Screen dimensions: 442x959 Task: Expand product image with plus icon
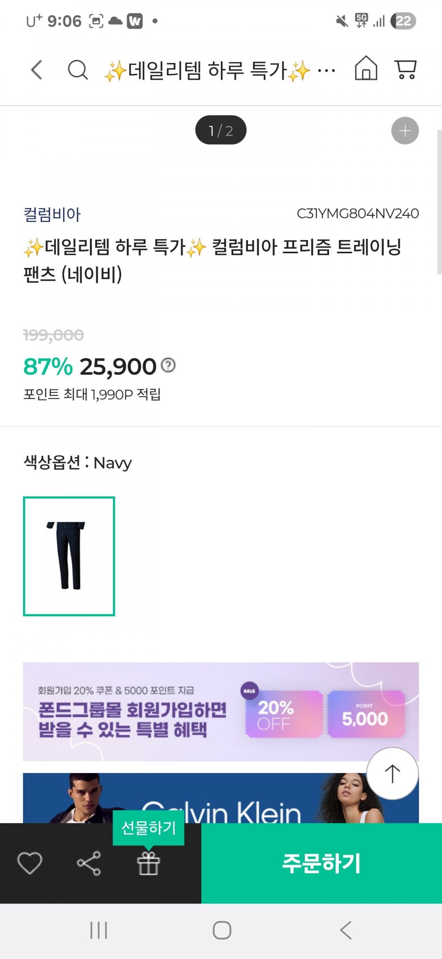(405, 131)
